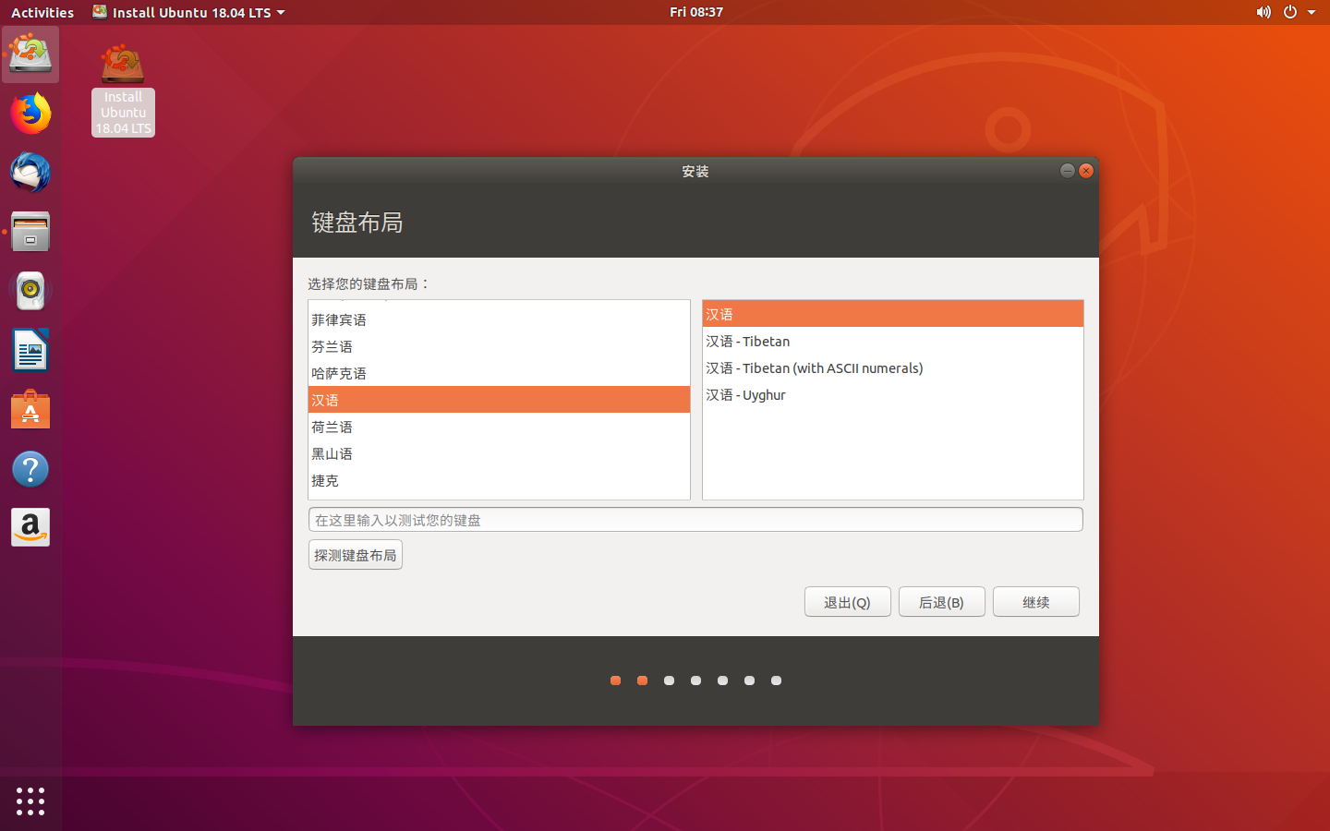This screenshot has width=1330, height=831.
Task: Open the Activities overview
Action: (x=42, y=12)
